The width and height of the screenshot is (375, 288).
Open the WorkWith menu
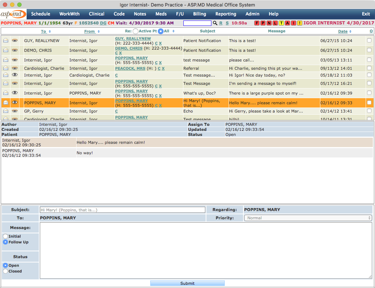pyautogui.click(x=69, y=14)
